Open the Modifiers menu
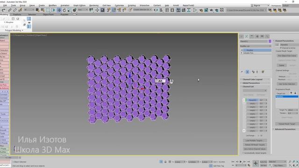299x168 pixels. point(53,6)
